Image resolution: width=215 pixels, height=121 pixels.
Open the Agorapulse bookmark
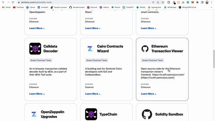pos(155,7)
